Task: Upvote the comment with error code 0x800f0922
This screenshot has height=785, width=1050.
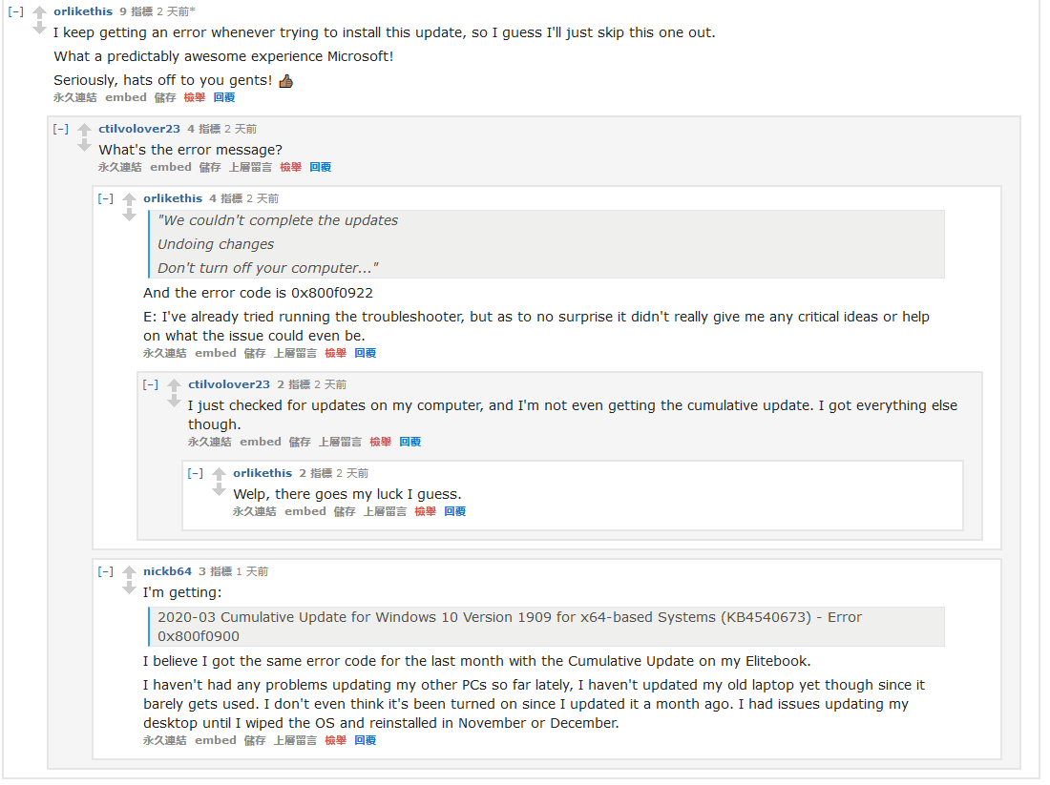Action: click(129, 199)
